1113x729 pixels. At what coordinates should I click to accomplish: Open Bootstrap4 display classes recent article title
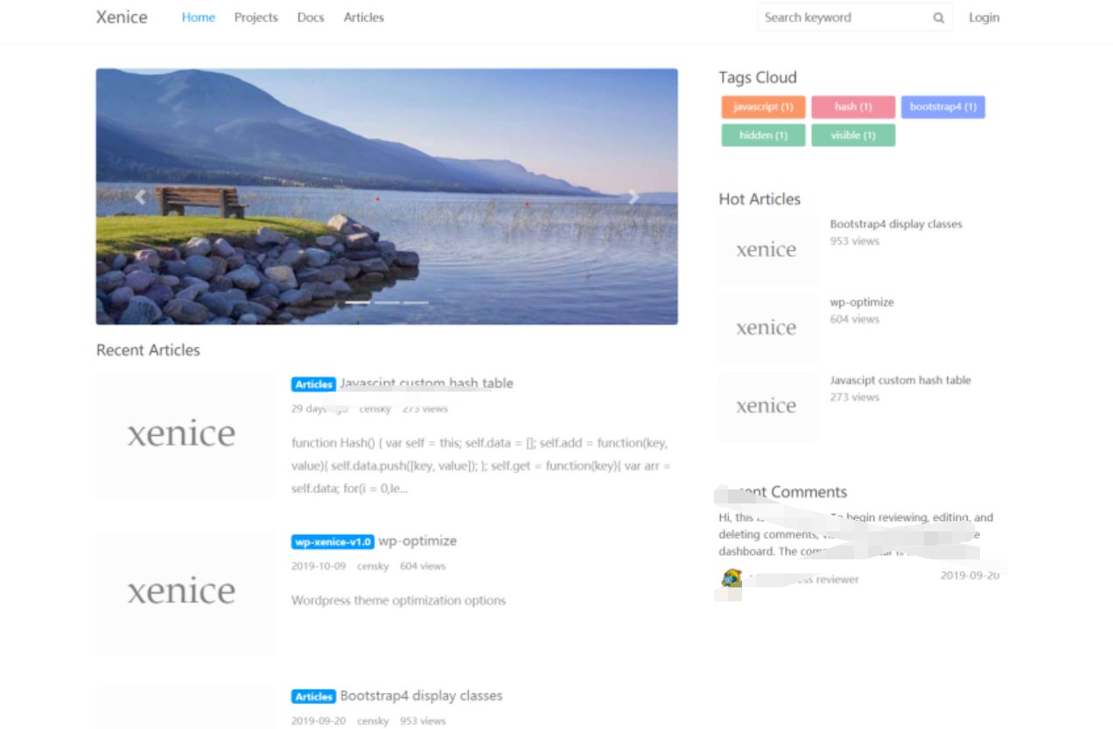421,696
